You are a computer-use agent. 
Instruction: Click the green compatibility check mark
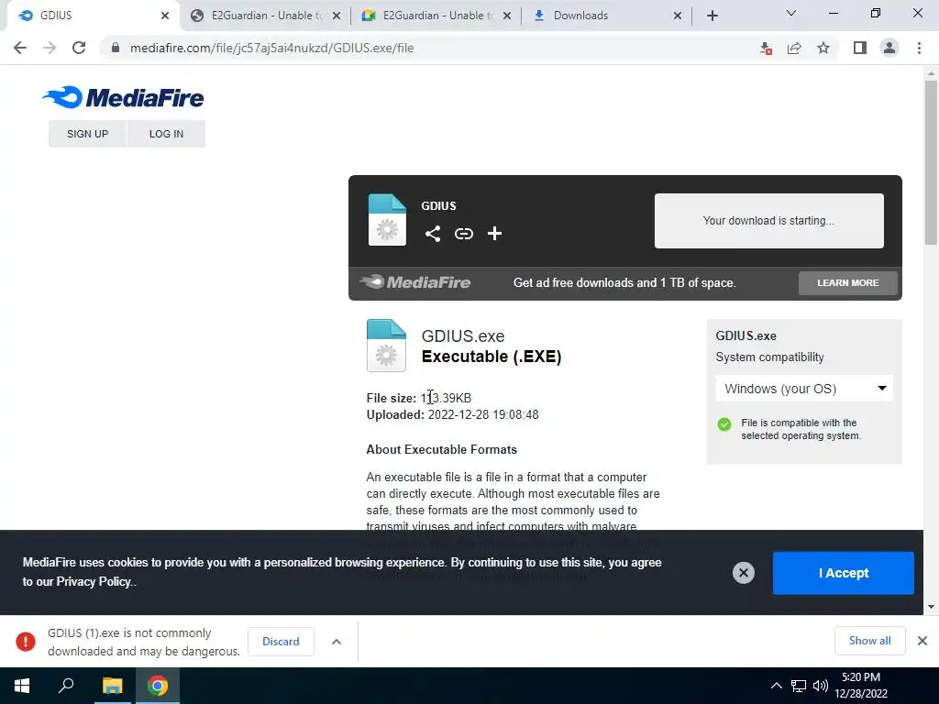point(724,424)
